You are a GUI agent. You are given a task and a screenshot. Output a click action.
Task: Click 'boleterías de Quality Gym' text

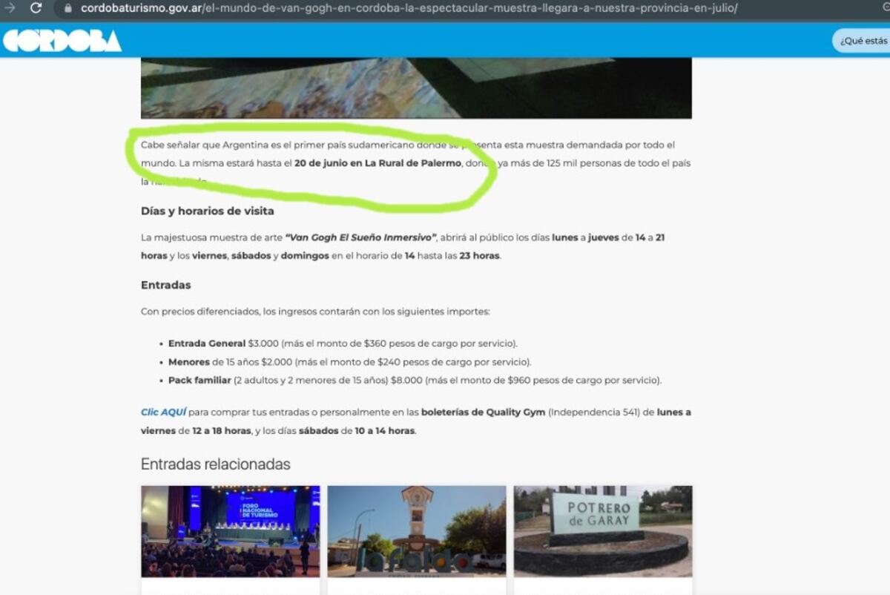coord(484,412)
